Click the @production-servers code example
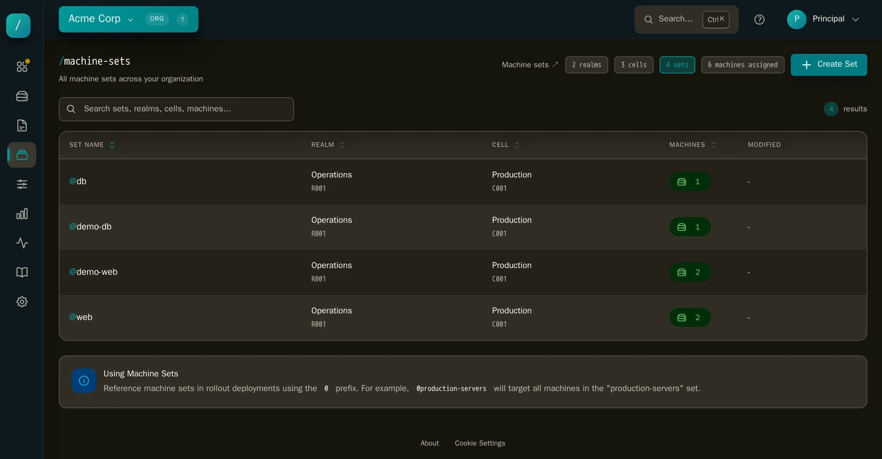The image size is (882, 459). pyautogui.click(x=451, y=389)
